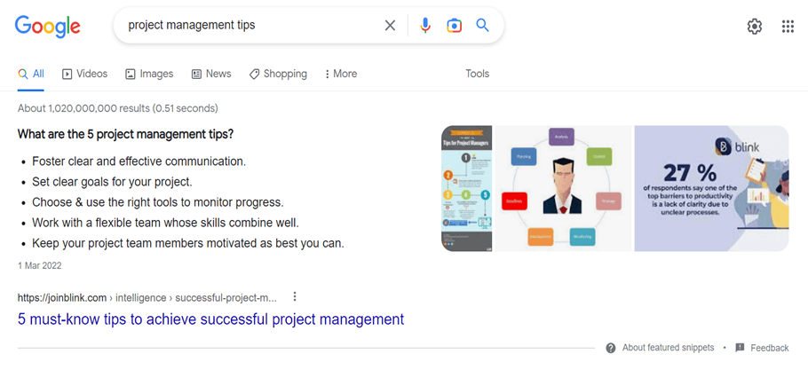Click the About featured snippets help icon
Image resolution: width=808 pixels, height=370 pixels.
click(x=611, y=348)
